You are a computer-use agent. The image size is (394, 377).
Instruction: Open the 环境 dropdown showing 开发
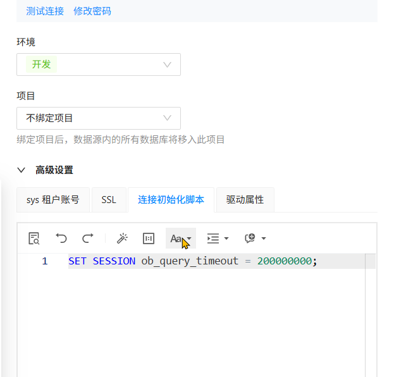coord(99,65)
